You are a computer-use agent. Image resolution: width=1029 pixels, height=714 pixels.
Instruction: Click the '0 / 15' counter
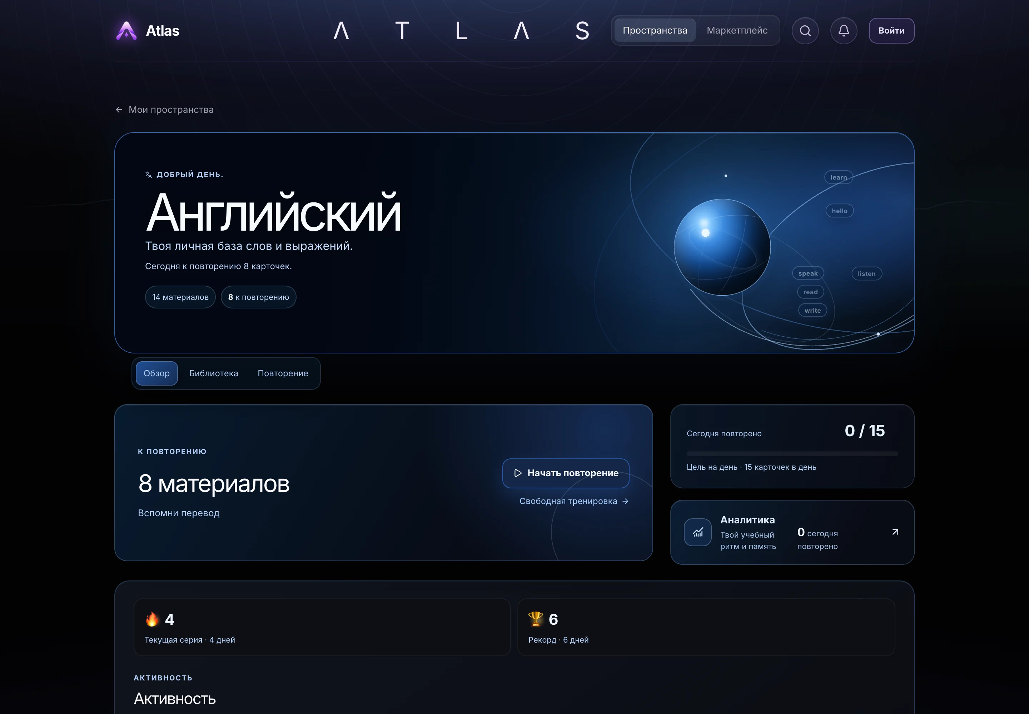(x=864, y=431)
